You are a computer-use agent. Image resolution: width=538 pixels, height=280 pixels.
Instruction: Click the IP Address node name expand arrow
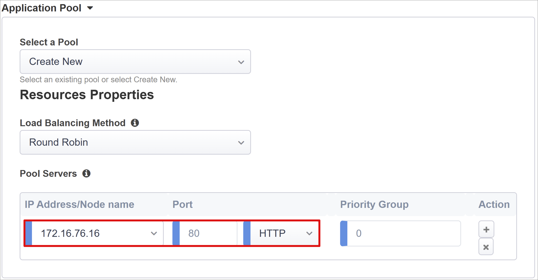click(x=154, y=233)
